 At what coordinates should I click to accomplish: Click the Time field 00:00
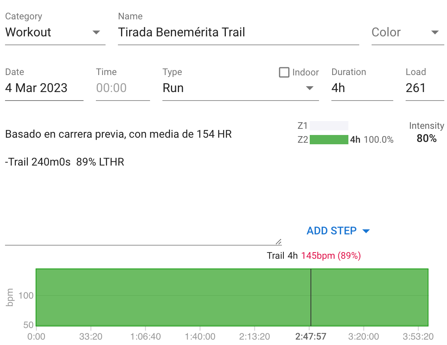pos(123,88)
